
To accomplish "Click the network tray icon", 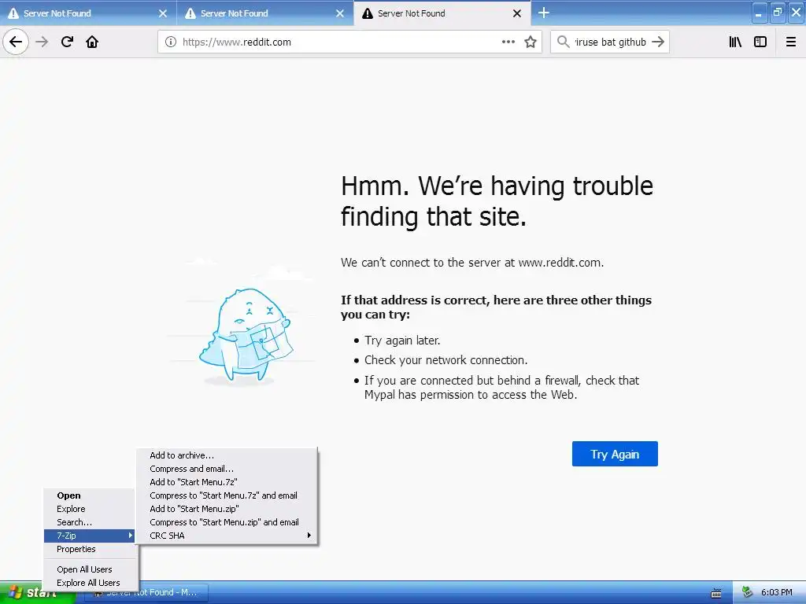I will tap(748, 593).
